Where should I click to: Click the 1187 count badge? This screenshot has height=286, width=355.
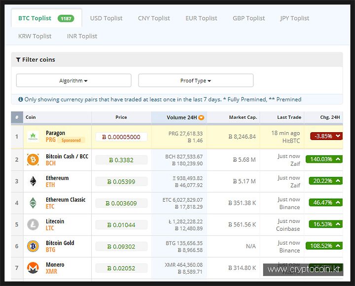tap(66, 19)
